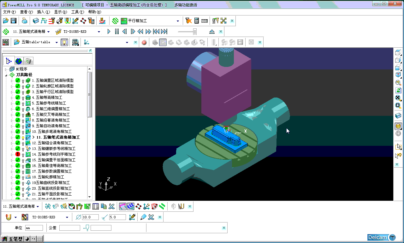404x243 pixels.
Task: Toggle the light bulb for toolpath 17
Action: 23,172
